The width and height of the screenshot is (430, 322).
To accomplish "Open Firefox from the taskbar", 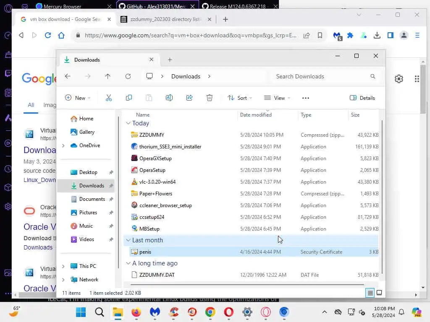I will point(136,312).
